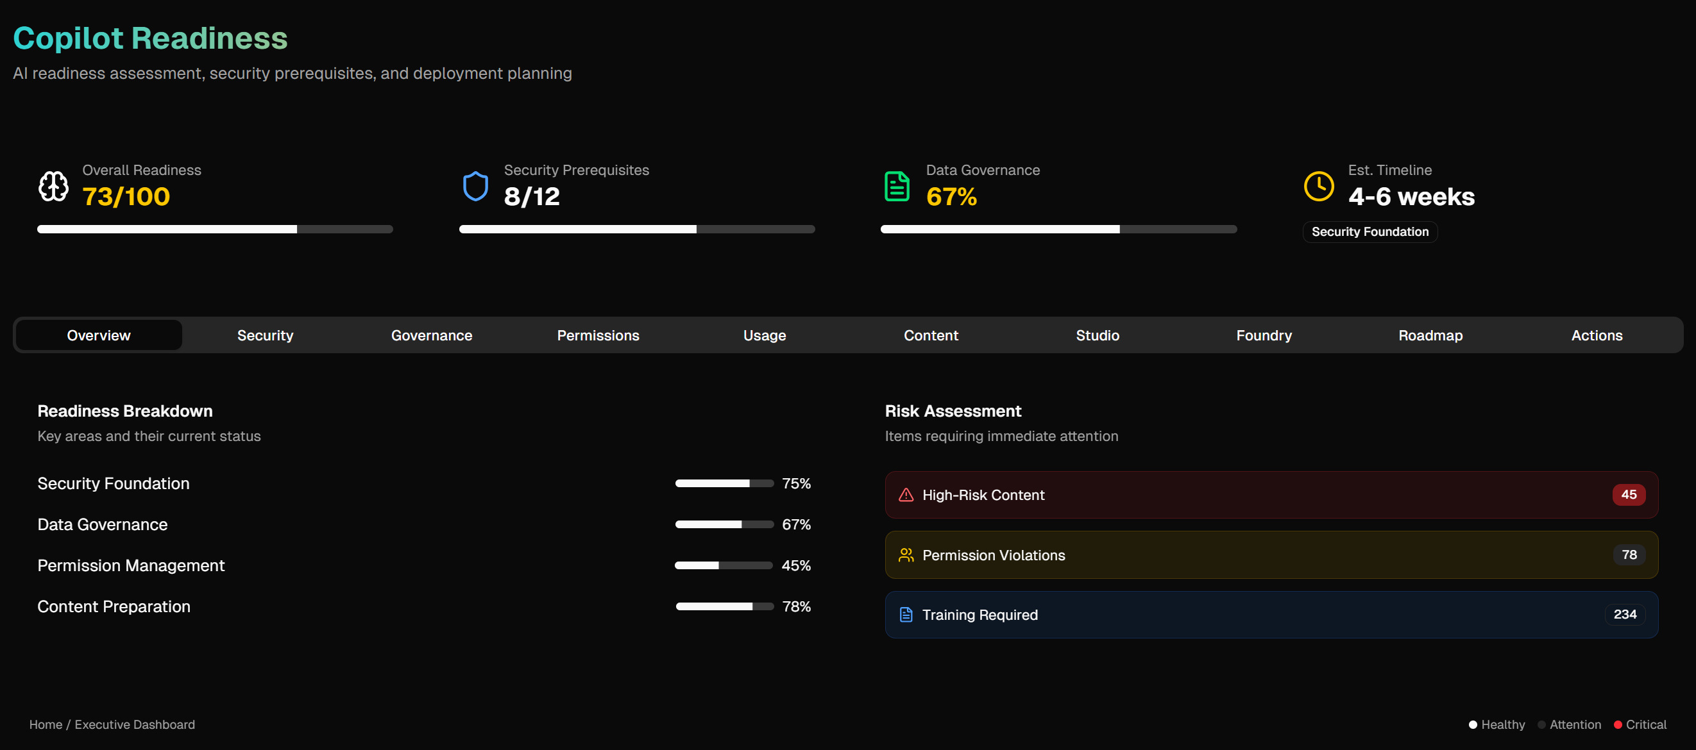Click the shield icon for Security Prerequisites
Viewport: 1696px width, 750px height.
tap(475, 186)
